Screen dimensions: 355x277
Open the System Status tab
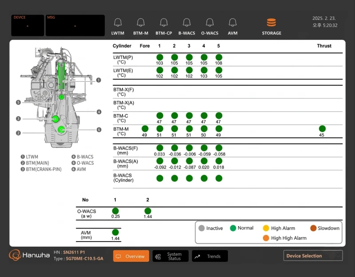(x=170, y=256)
